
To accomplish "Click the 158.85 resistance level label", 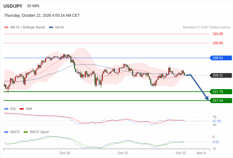I will [x=218, y=43].
